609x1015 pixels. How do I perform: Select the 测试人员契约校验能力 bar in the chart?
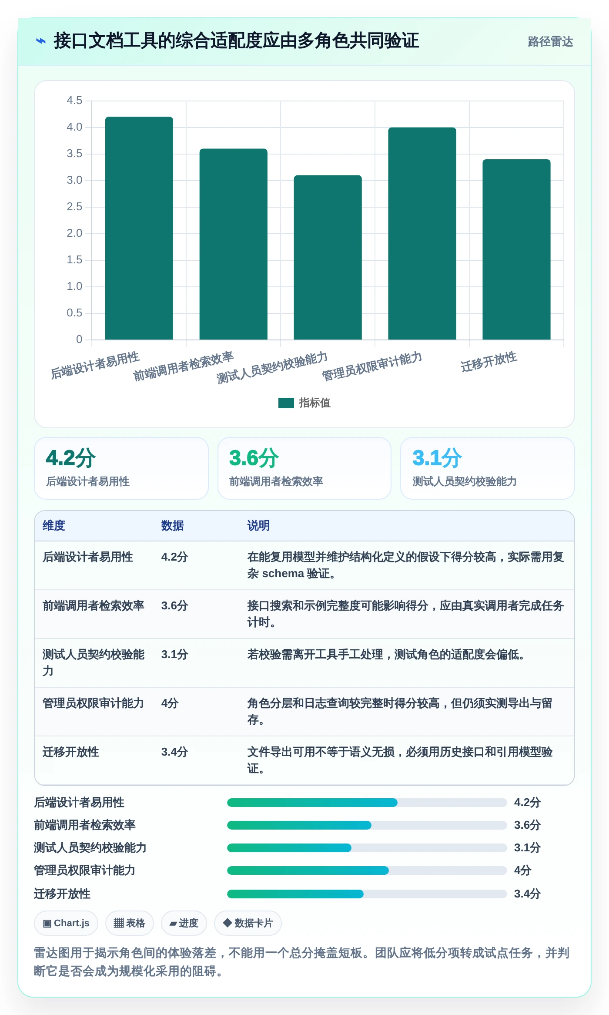328,257
